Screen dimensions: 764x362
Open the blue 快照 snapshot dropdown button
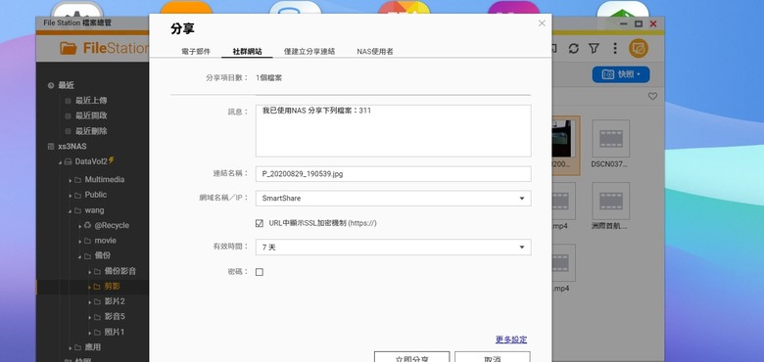tap(621, 74)
